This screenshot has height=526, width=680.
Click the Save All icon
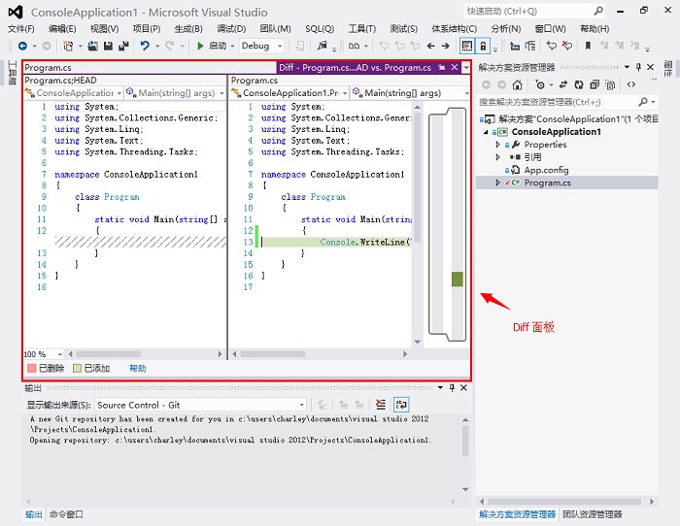point(123,46)
